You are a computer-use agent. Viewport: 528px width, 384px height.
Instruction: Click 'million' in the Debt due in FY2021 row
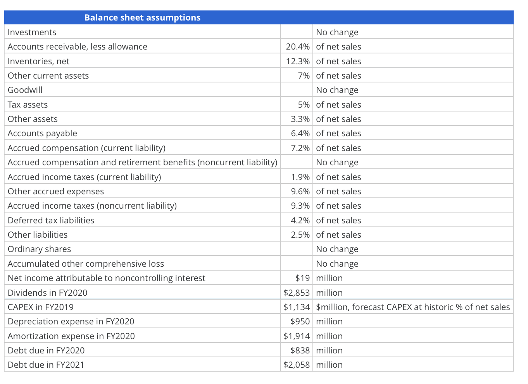(330, 365)
